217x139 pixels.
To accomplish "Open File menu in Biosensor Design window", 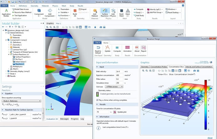I will [x=97, y=43].
